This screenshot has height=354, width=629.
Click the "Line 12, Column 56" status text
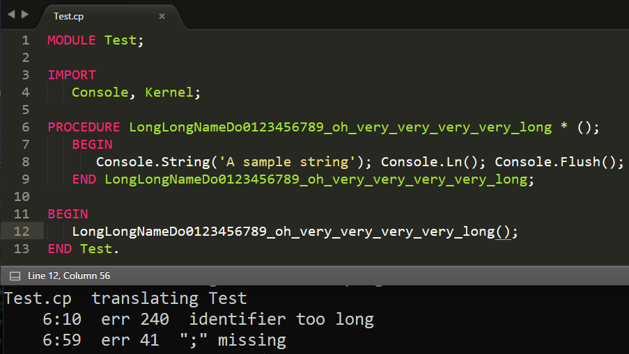pos(69,276)
